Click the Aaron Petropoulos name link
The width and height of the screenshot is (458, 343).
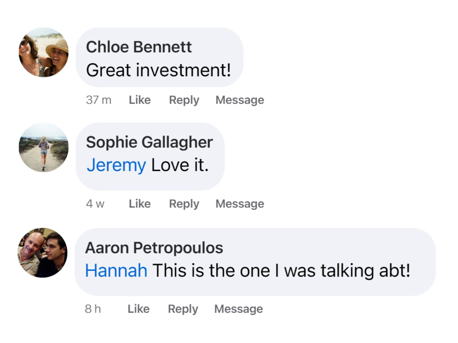(154, 248)
